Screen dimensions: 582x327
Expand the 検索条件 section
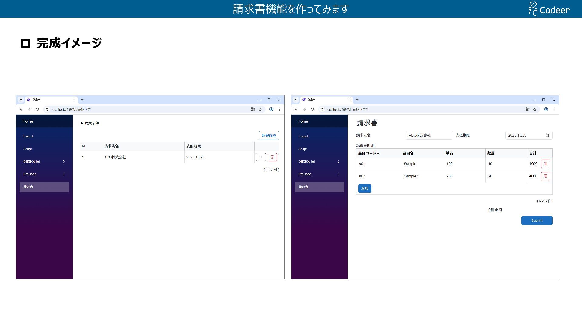click(x=90, y=123)
